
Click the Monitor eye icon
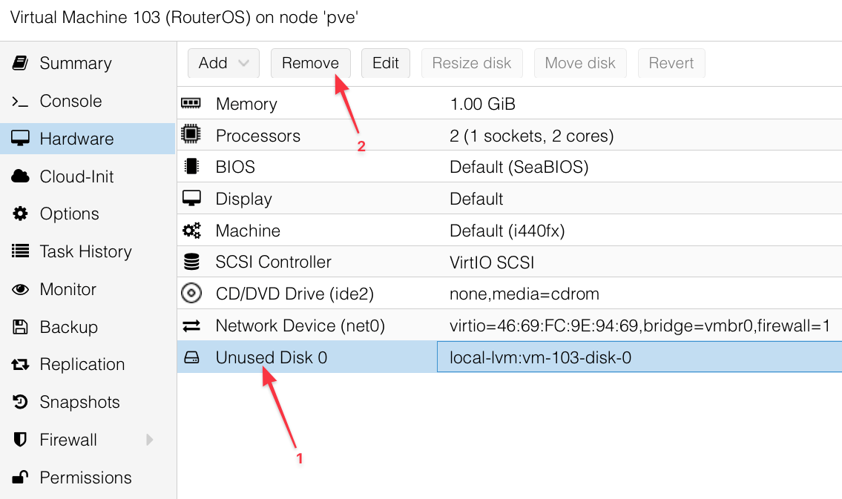pos(21,290)
